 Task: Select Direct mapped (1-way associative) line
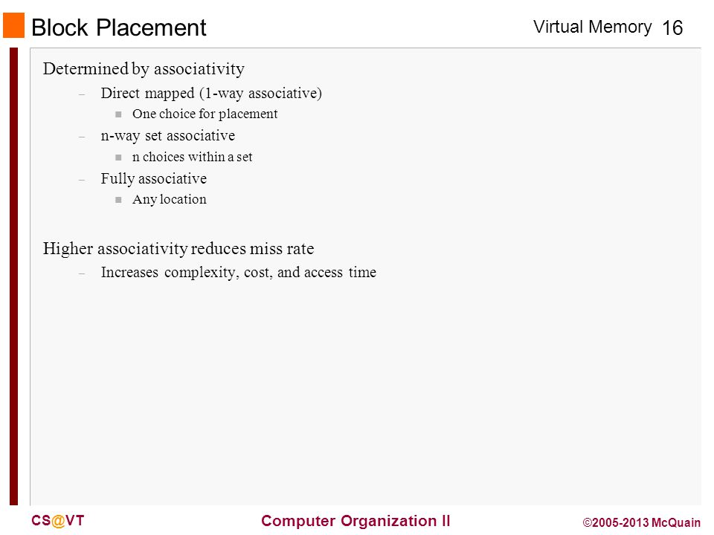point(211,94)
